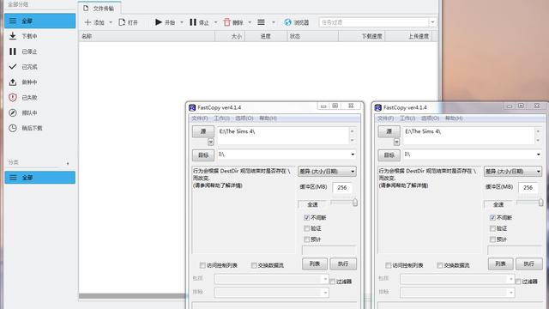This screenshot has width=549, height=309.
Task: Adjust speed slider in right FastCopy
Action: click(x=540, y=203)
